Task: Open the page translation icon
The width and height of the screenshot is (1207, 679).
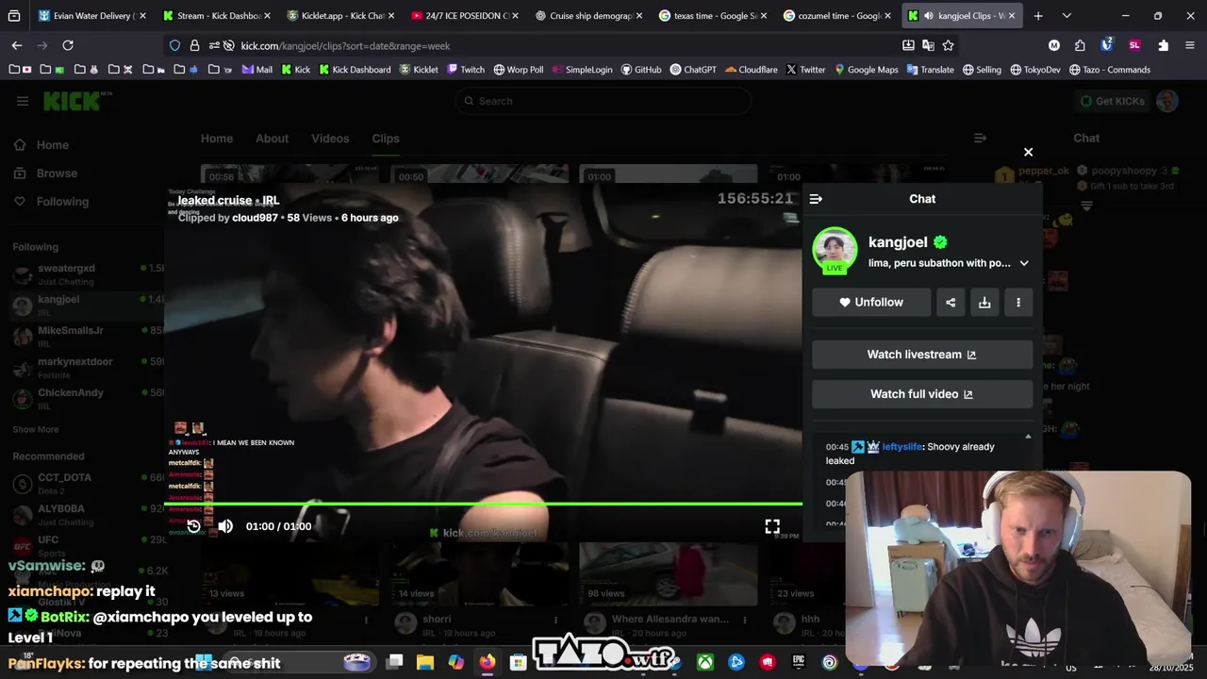Action: point(928,45)
